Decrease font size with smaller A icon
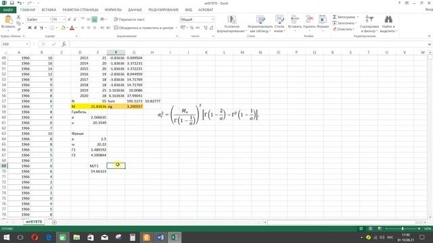This screenshot has height=243, width=433. [74, 20]
